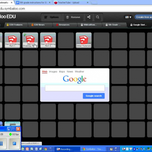Launch Excel from quick launch
The image size is (152, 152).
click(23, 149)
